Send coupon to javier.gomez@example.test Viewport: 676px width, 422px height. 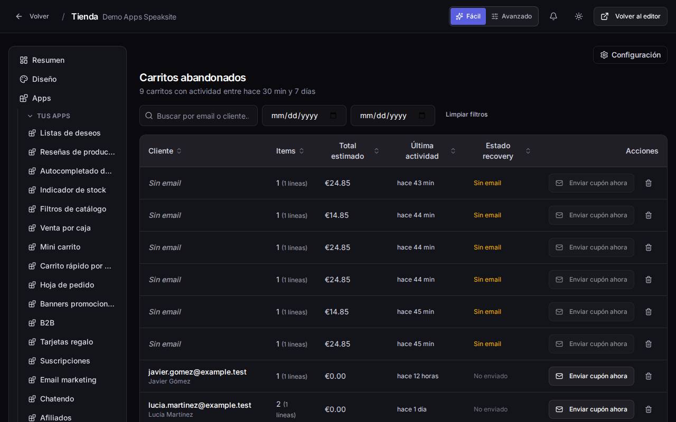(591, 376)
